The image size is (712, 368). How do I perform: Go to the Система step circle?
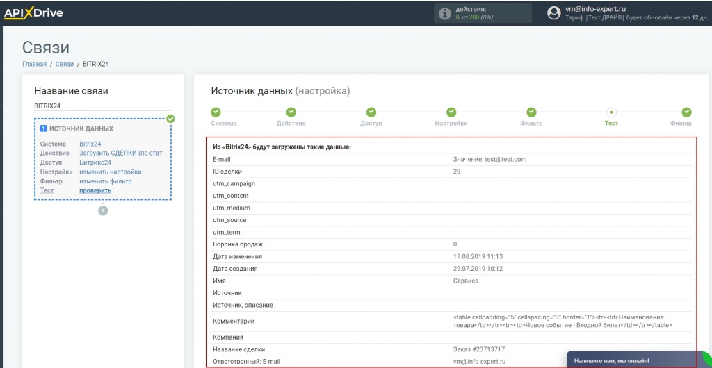[216, 112]
